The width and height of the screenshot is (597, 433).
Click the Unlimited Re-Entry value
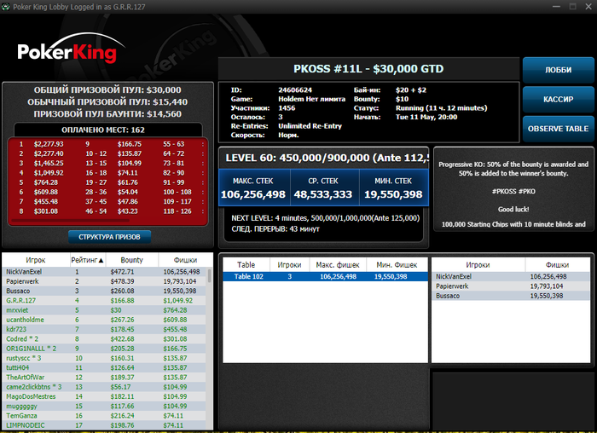pos(310,126)
